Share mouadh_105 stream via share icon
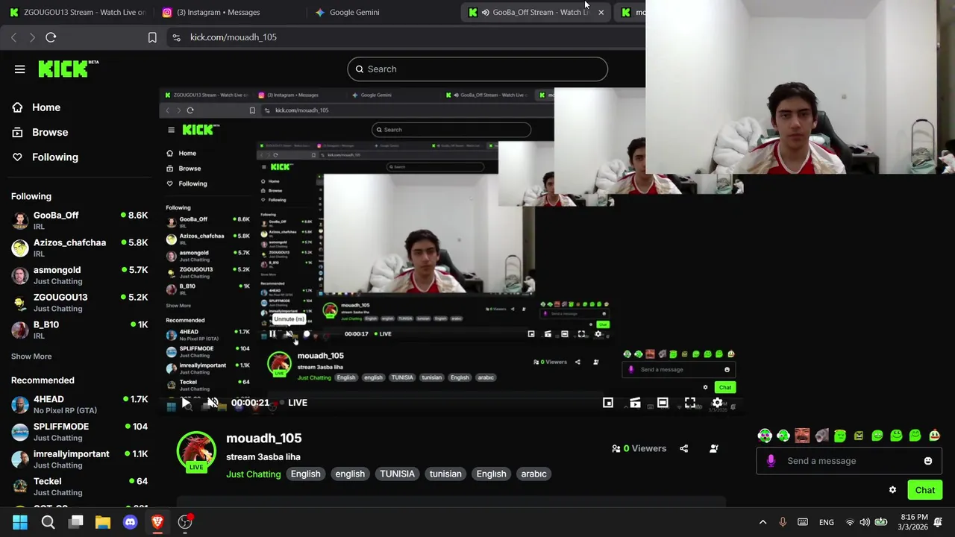 coord(684,448)
